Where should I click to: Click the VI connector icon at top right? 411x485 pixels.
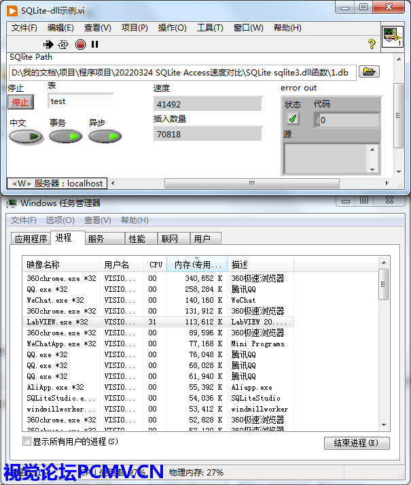392,37
